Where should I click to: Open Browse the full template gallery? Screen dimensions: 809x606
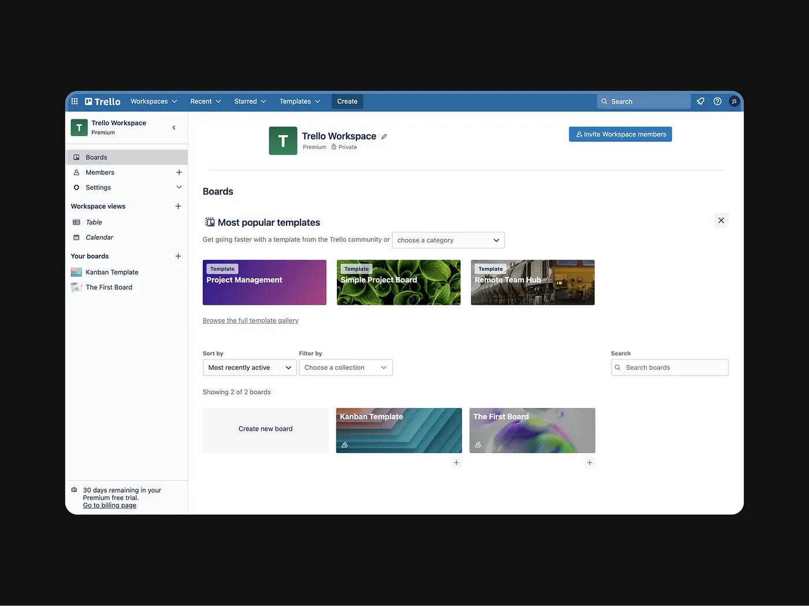point(250,320)
